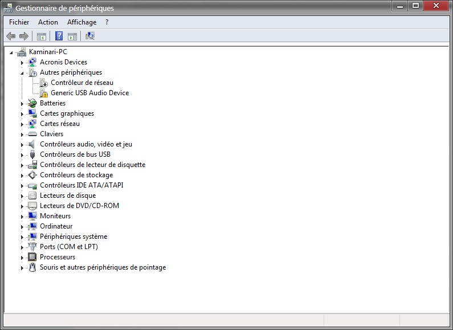Viewport: 453px width, 330px height.
Task: Click the Generic USB Audio warning icon
Action: click(44, 93)
